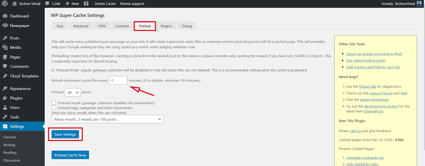425x166 pixels.
Task: Open the support forum link
Action: 381,93
